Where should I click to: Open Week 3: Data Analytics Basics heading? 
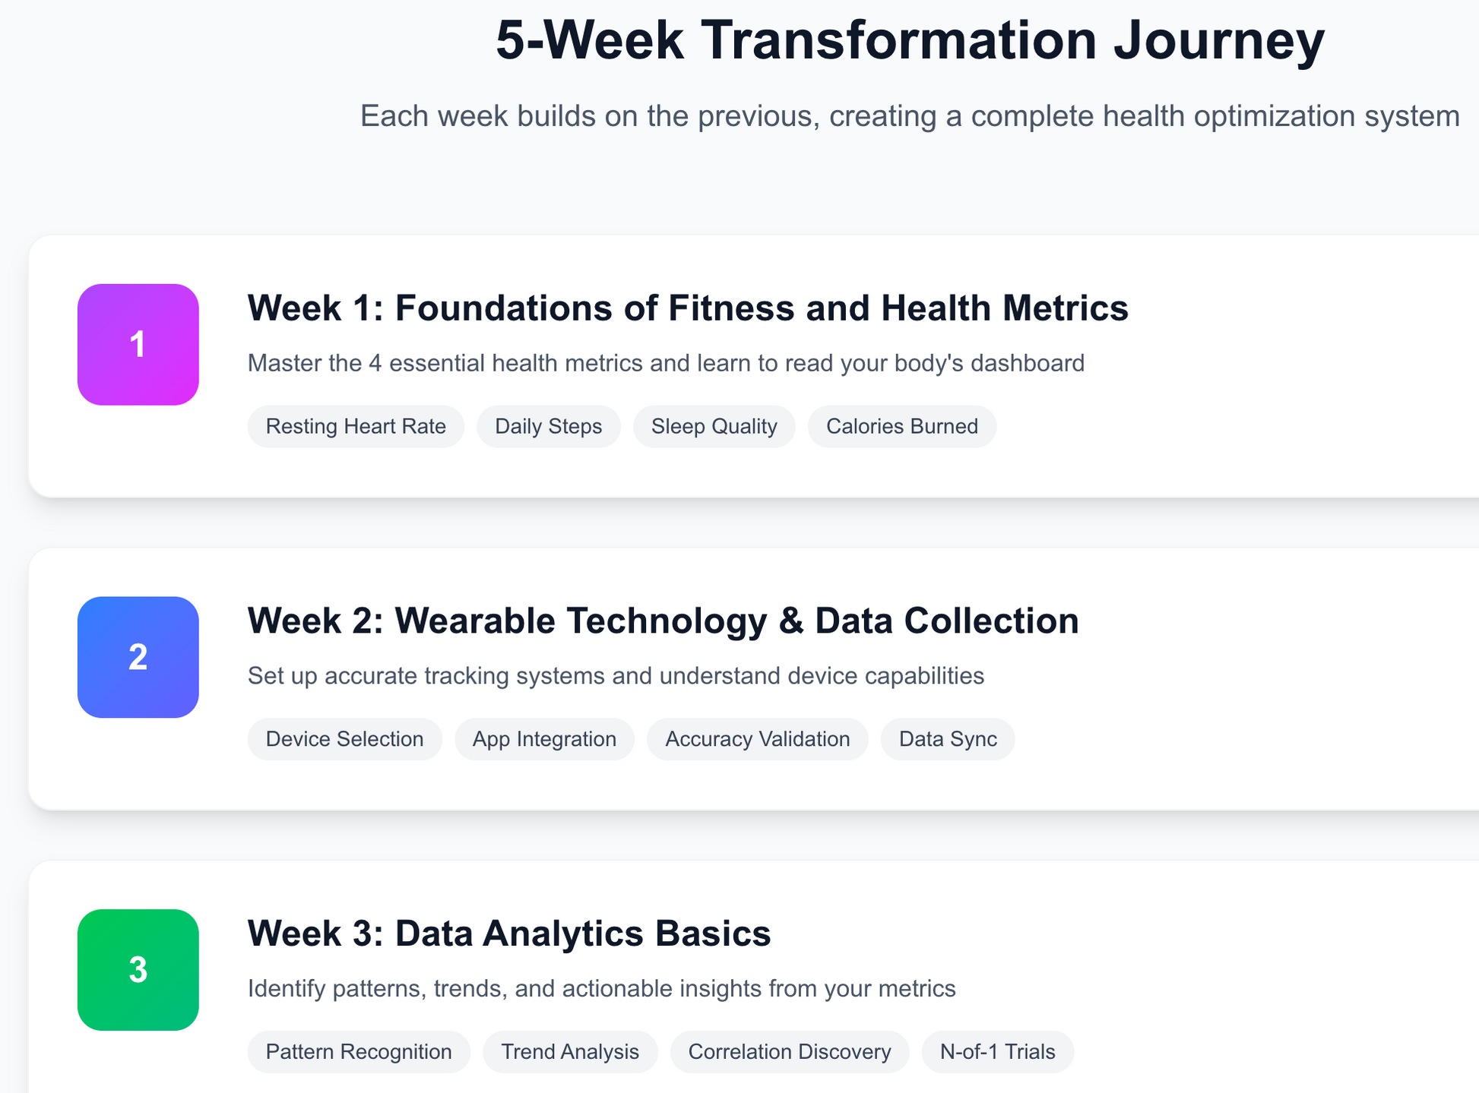[508, 933]
